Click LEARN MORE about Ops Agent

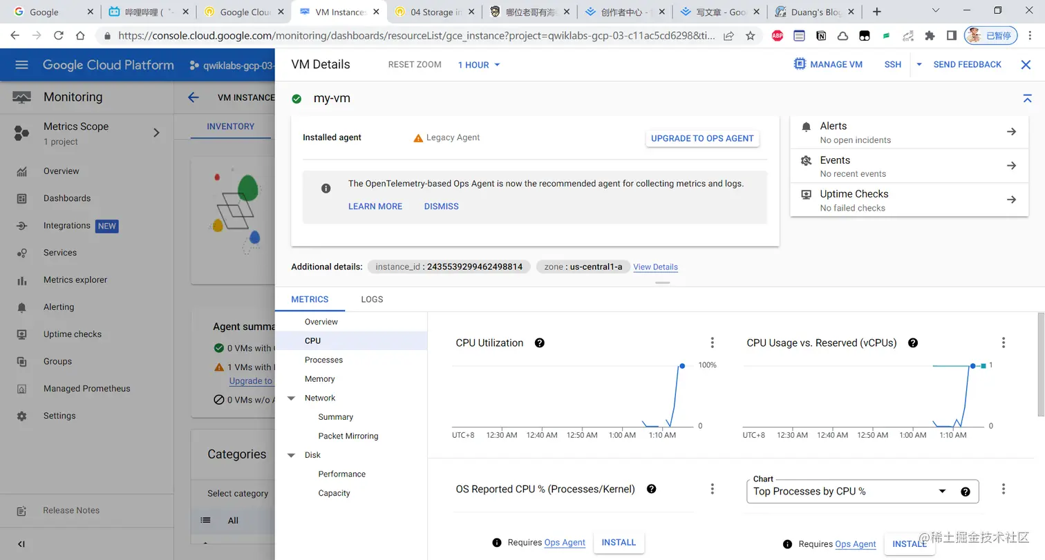(x=375, y=206)
